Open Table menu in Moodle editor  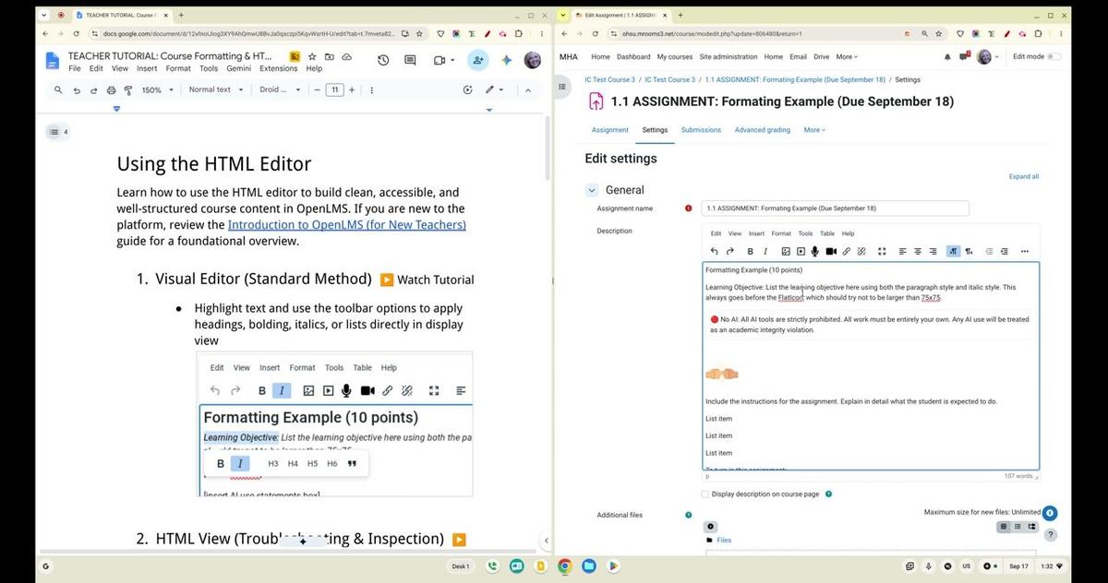pyautogui.click(x=827, y=233)
